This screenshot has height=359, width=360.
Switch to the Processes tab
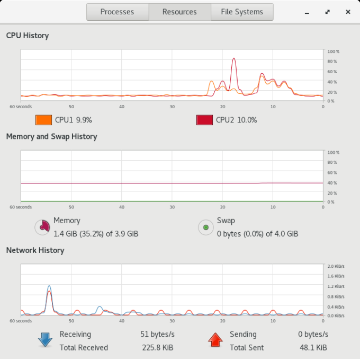(117, 12)
